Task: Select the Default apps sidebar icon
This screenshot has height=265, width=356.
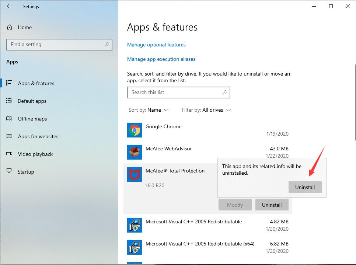Action: click(x=9, y=101)
